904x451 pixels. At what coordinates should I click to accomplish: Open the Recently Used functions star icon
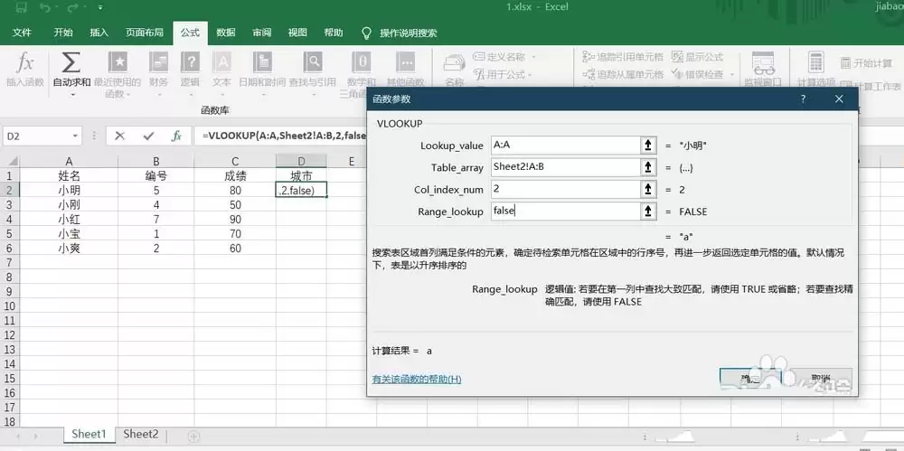click(x=118, y=61)
